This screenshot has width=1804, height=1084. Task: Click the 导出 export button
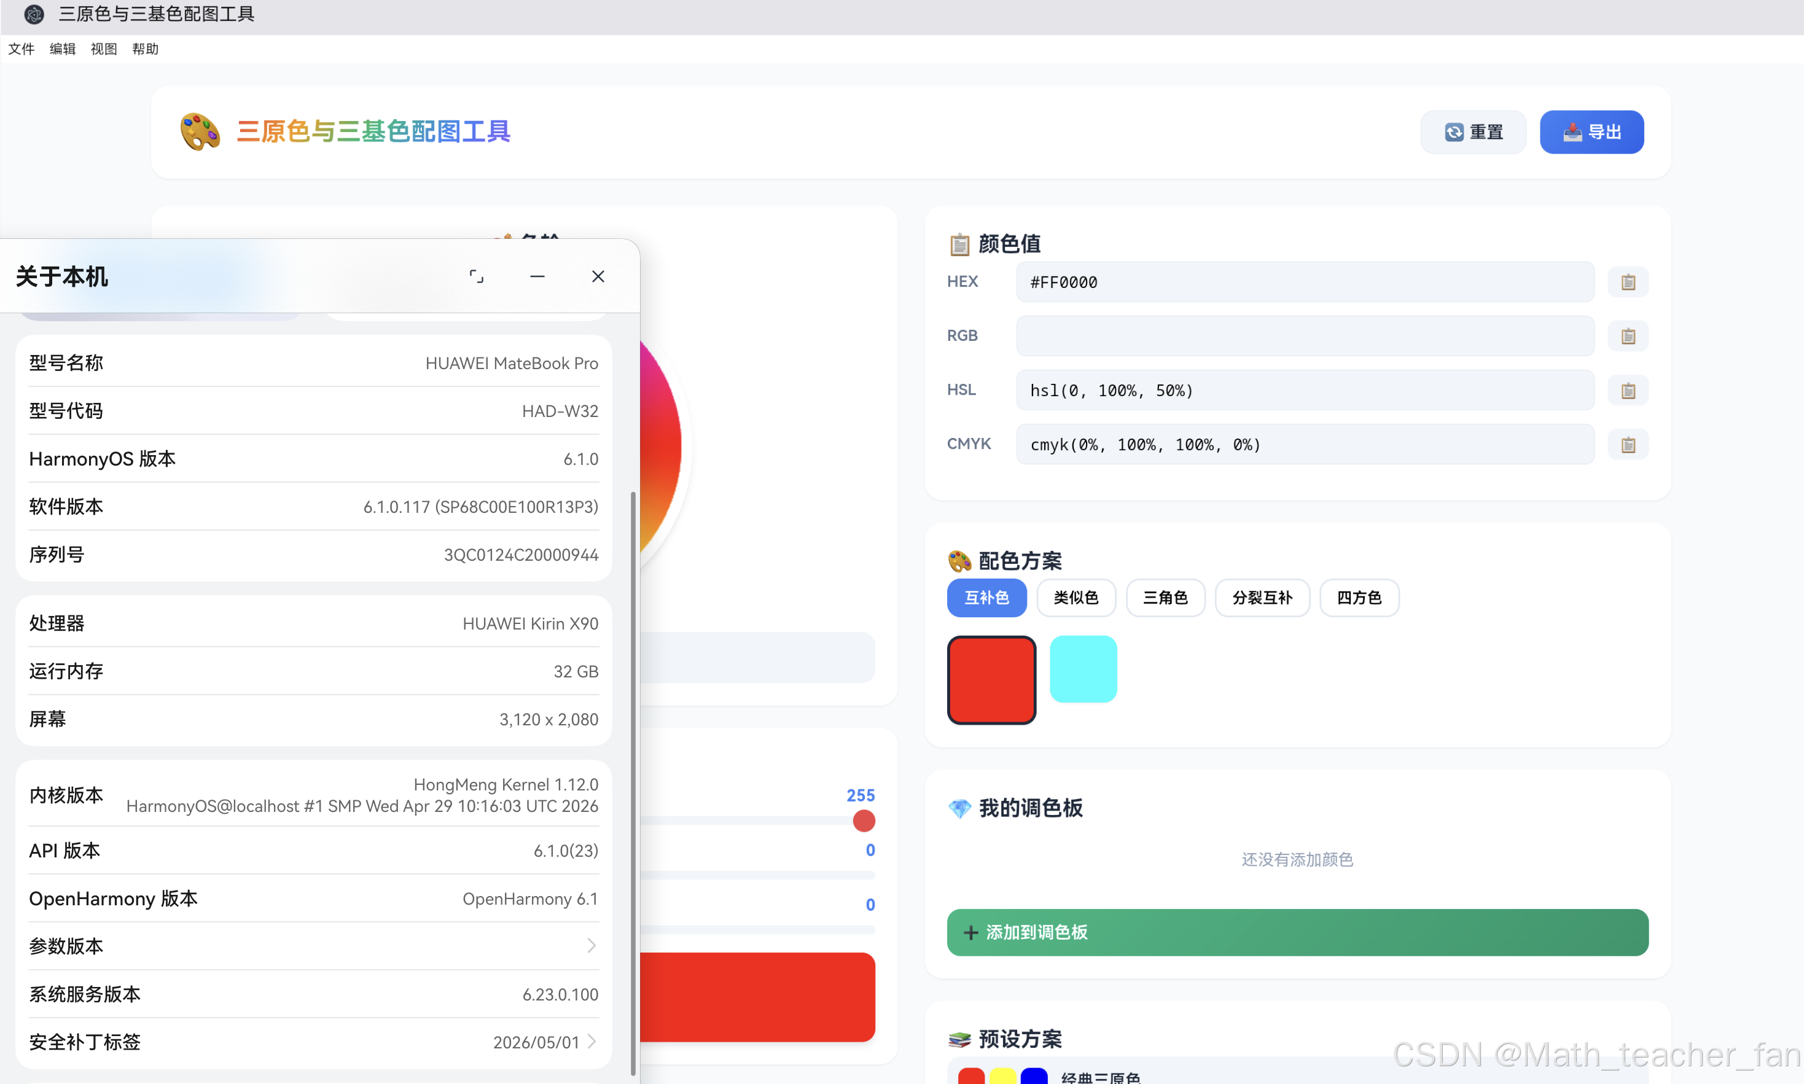point(1591,132)
